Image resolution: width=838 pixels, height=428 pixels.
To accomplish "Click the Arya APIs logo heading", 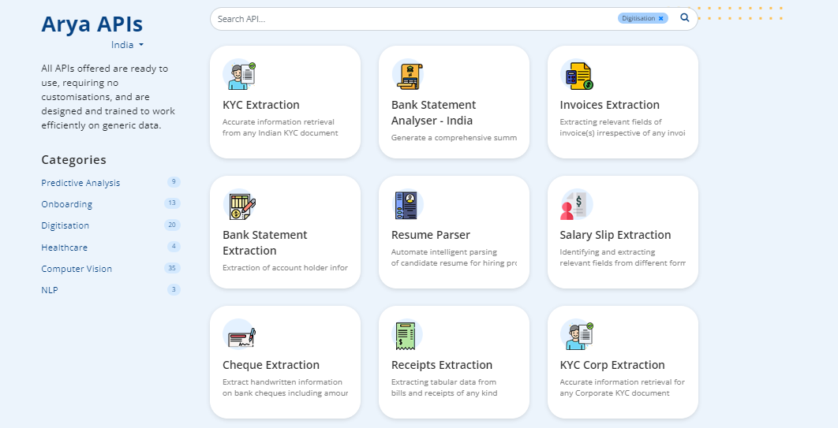I will click(x=92, y=24).
